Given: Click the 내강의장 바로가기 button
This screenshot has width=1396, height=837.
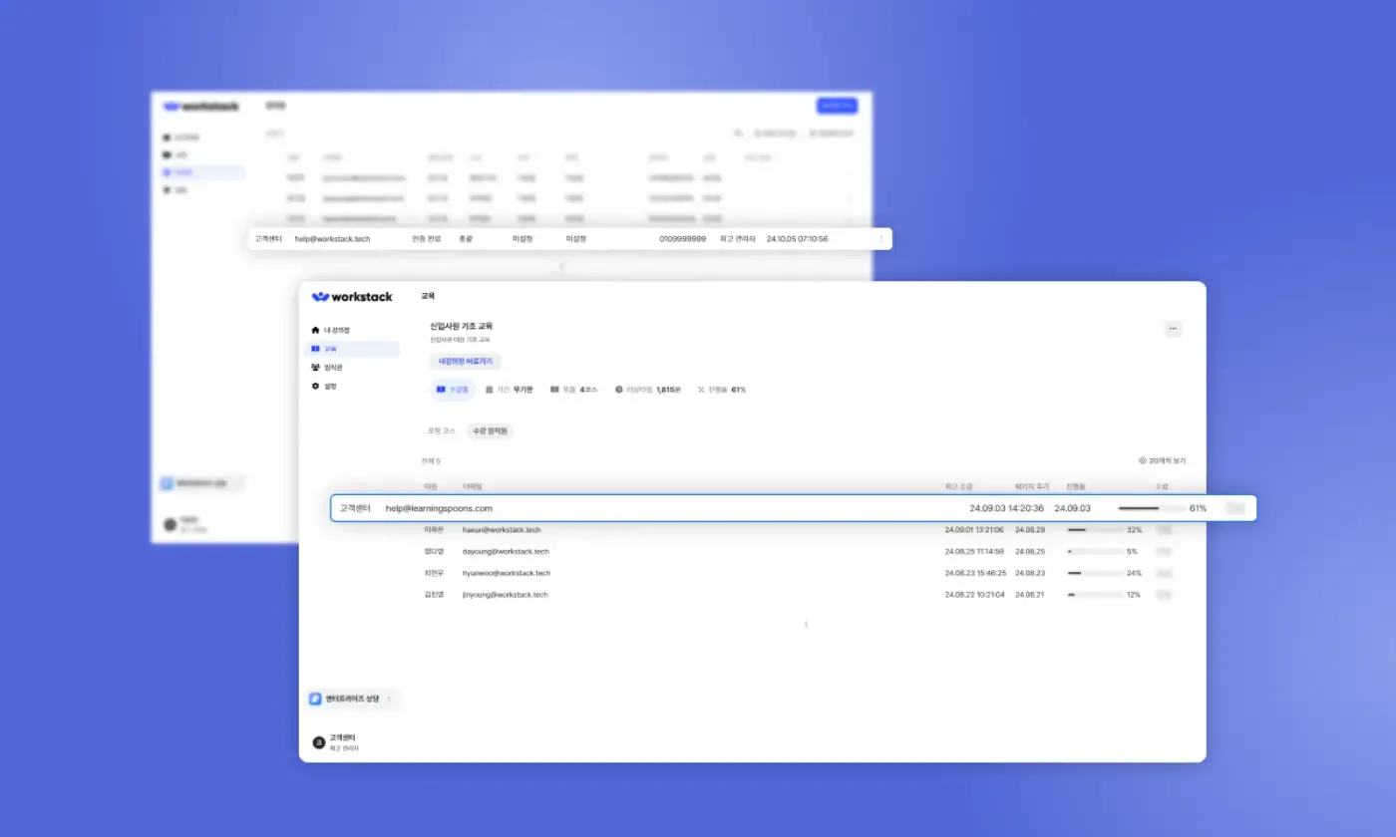Looking at the screenshot, I should point(466,362).
